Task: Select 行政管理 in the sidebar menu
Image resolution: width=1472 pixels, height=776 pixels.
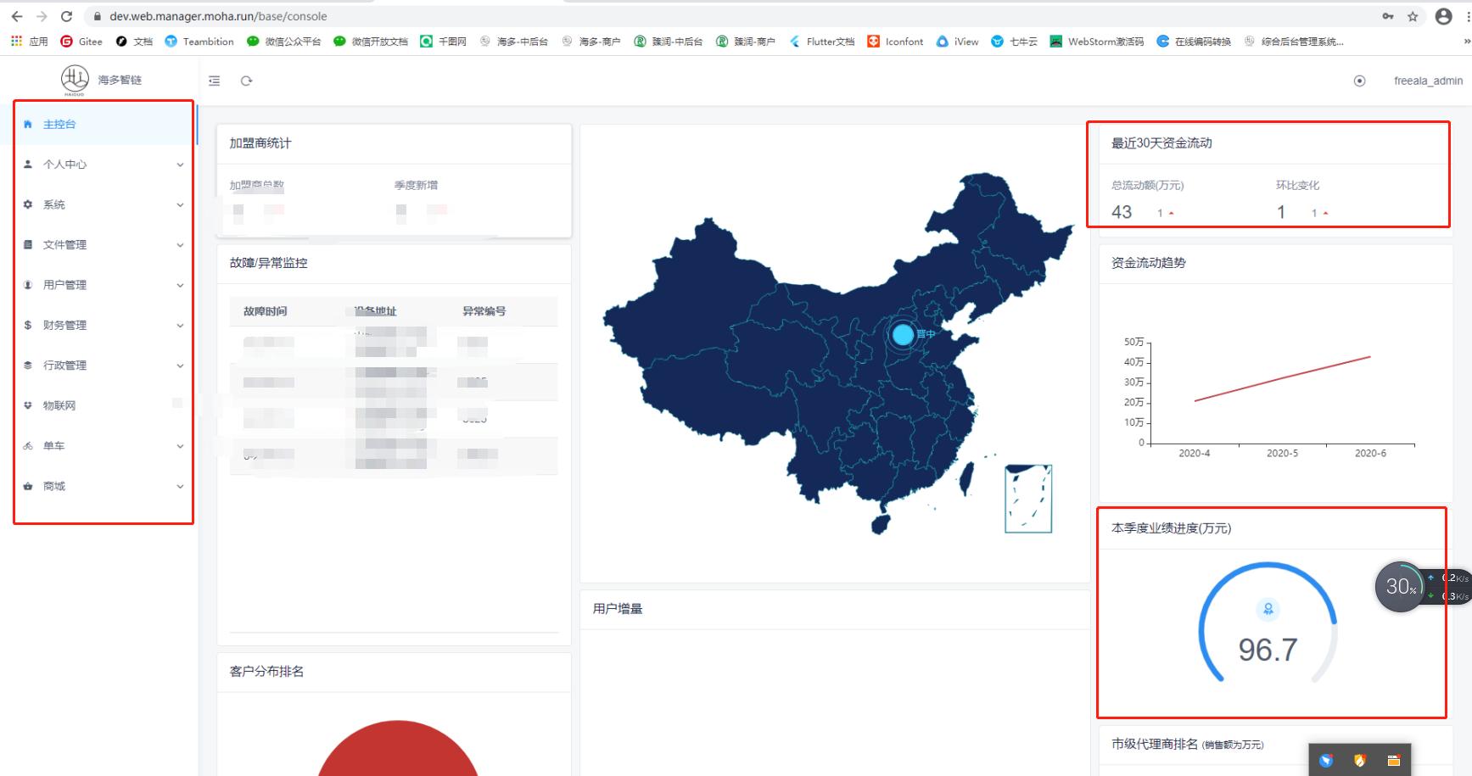Action: [64, 366]
